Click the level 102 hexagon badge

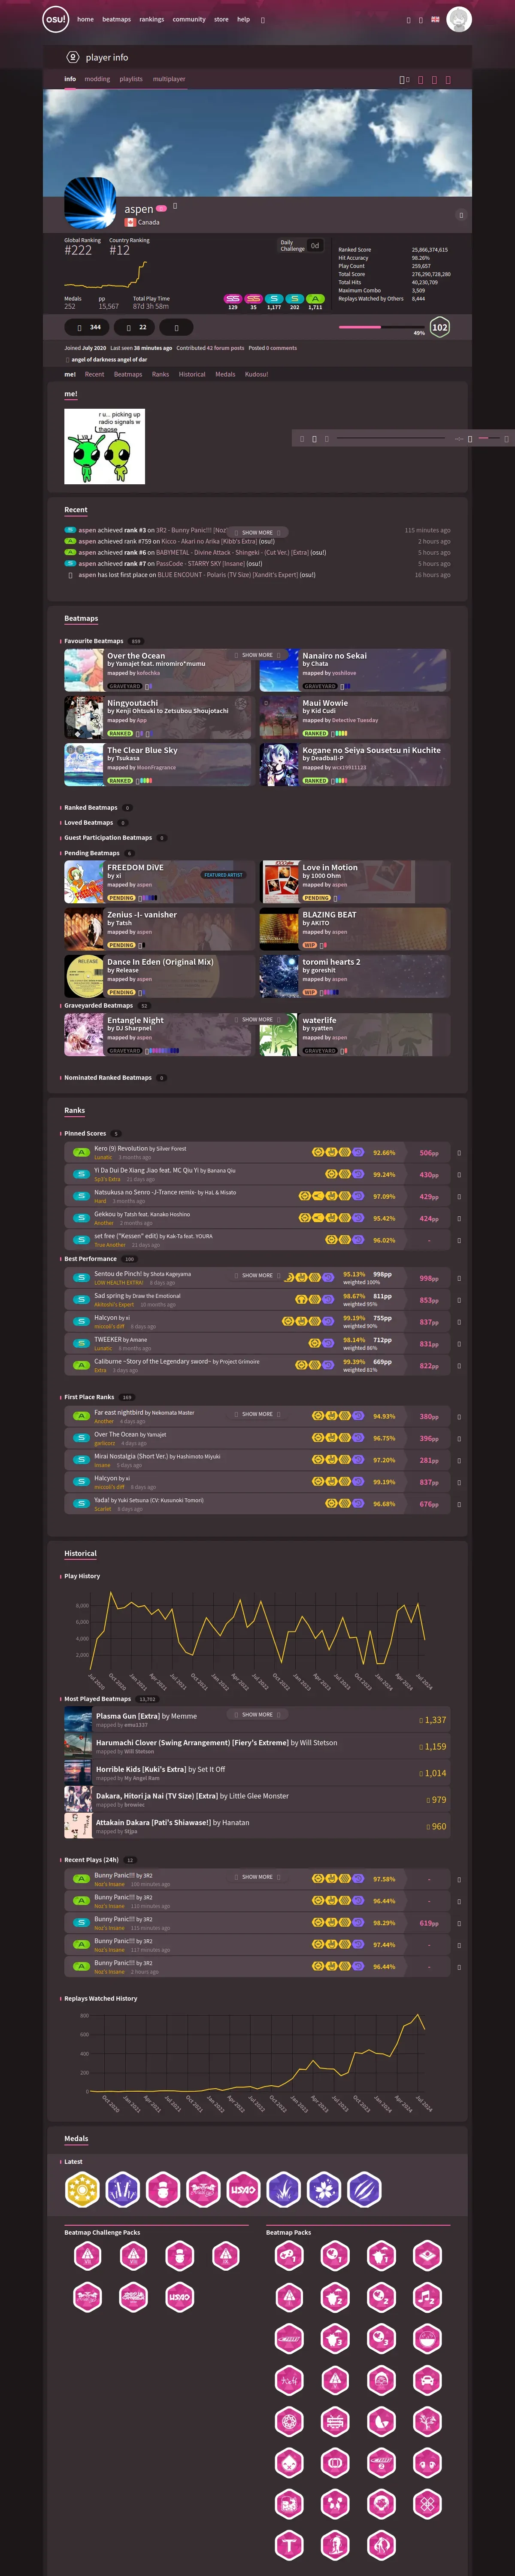coord(439,327)
